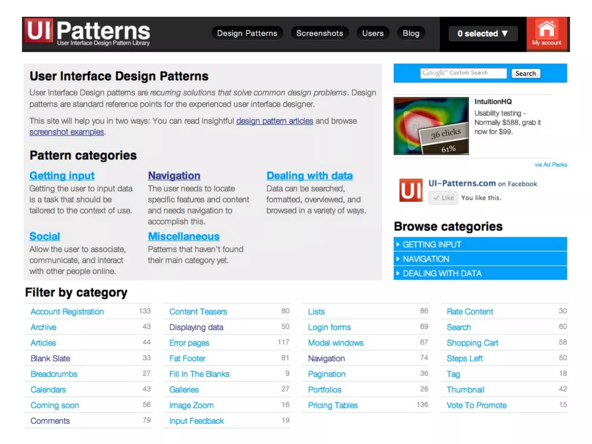Open the Miscellaneous category heading link
The image size is (592, 444).
tap(184, 236)
